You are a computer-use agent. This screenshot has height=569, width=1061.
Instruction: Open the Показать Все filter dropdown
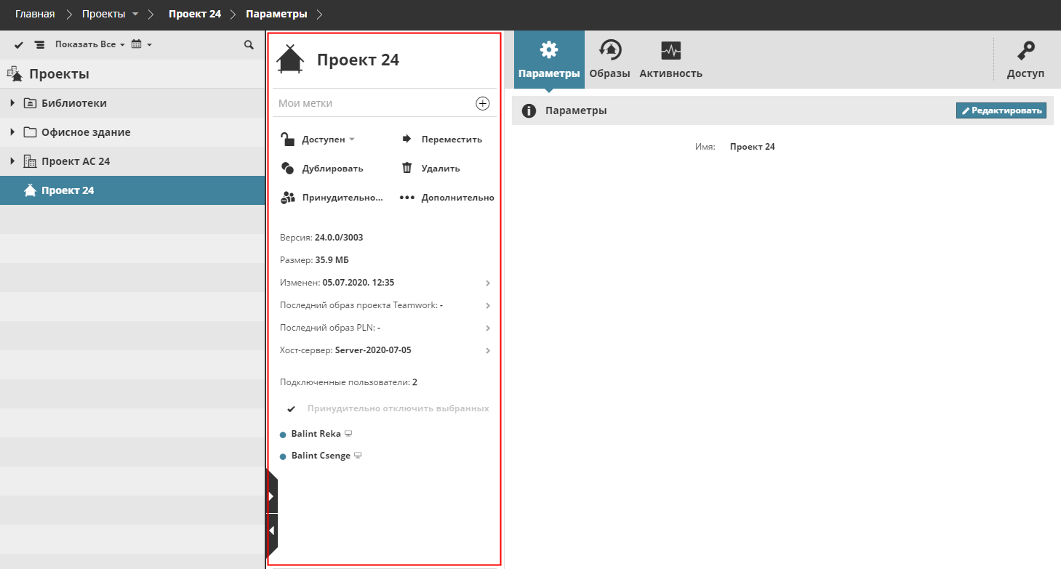point(90,45)
